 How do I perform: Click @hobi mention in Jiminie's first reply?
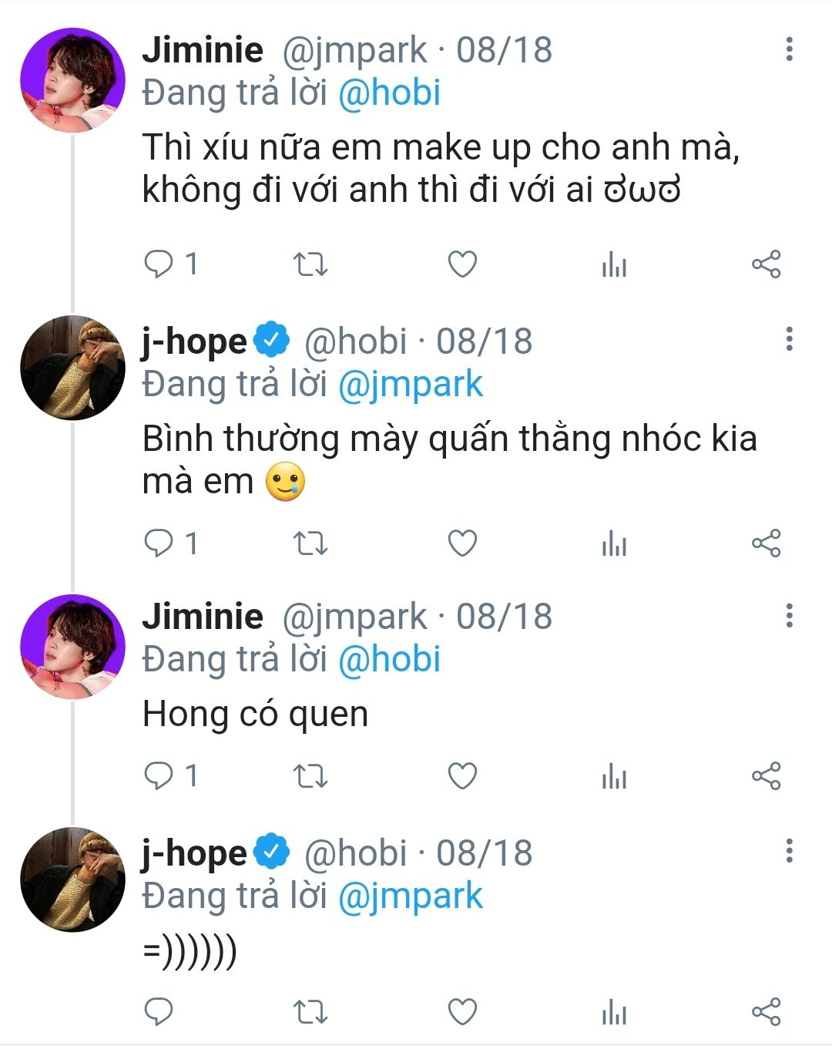click(x=389, y=93)
